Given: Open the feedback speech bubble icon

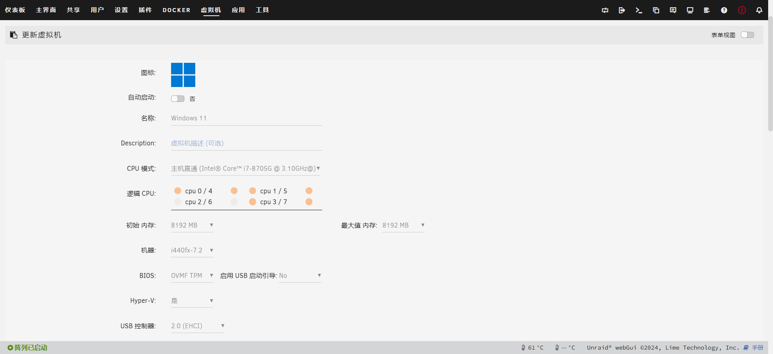Looking at the screenshot, I should coord(673,10).
